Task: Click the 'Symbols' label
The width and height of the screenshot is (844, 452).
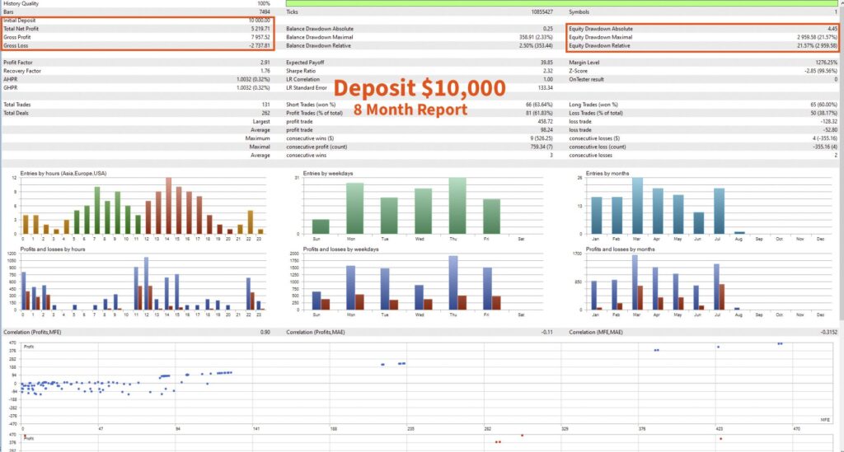Action: (x=579, y=12)
